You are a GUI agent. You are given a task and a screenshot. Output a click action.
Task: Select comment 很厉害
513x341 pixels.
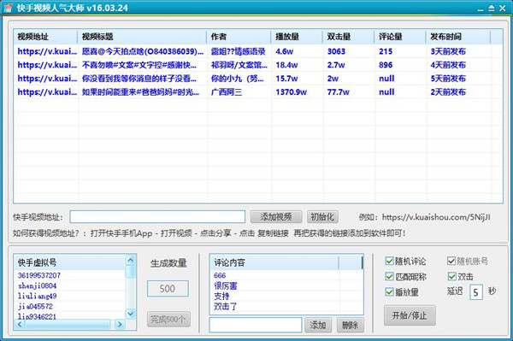(226, 285)
